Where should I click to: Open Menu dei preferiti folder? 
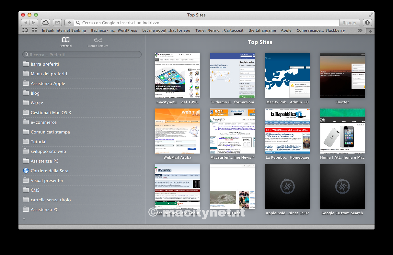click(82, 74)
